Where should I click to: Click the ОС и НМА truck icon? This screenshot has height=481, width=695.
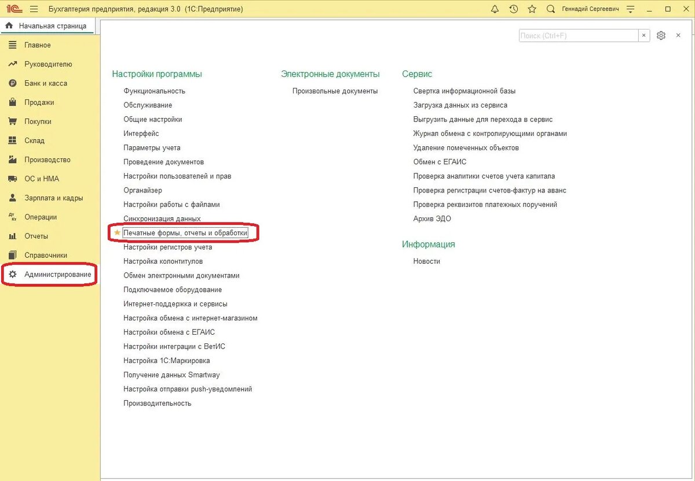pyautogui.click(x=12, y=179)
